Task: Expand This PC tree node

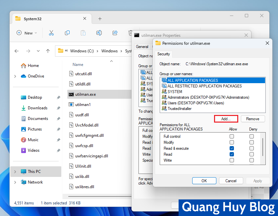Action: click(15, 172)
